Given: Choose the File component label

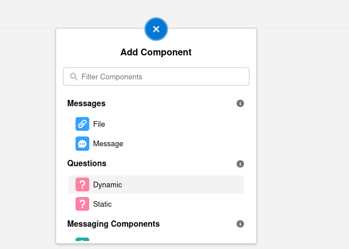Looking at the screenshot, I should tap(99, 124).
